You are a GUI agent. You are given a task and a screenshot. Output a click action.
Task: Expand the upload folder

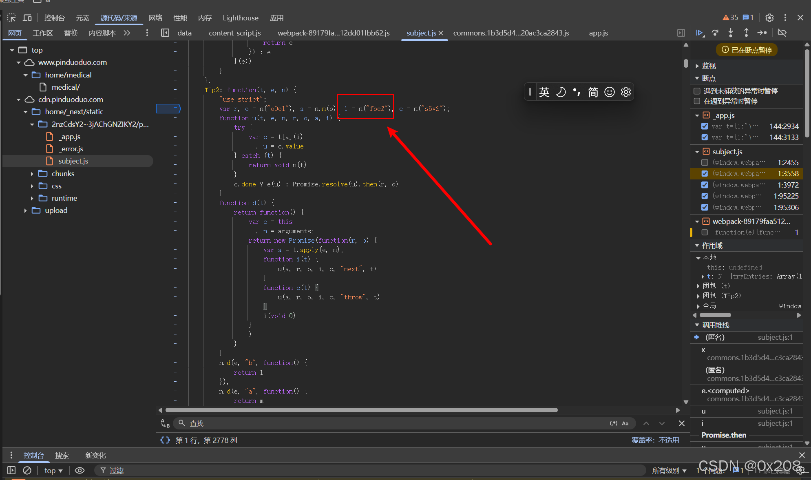click(25, 210)
